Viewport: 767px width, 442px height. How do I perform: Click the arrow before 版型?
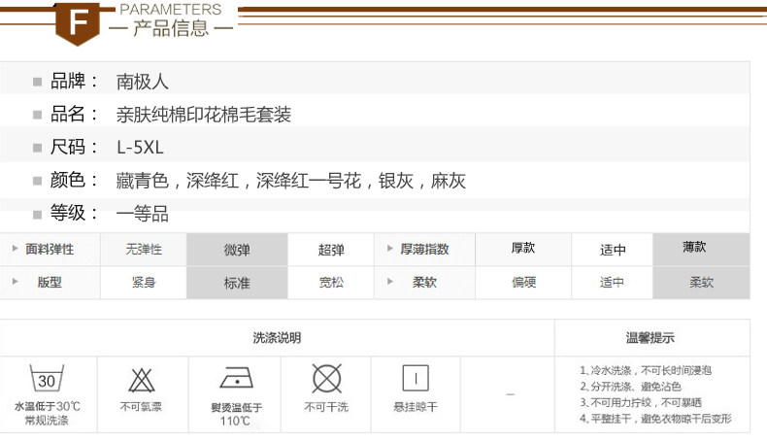(16, 282)
